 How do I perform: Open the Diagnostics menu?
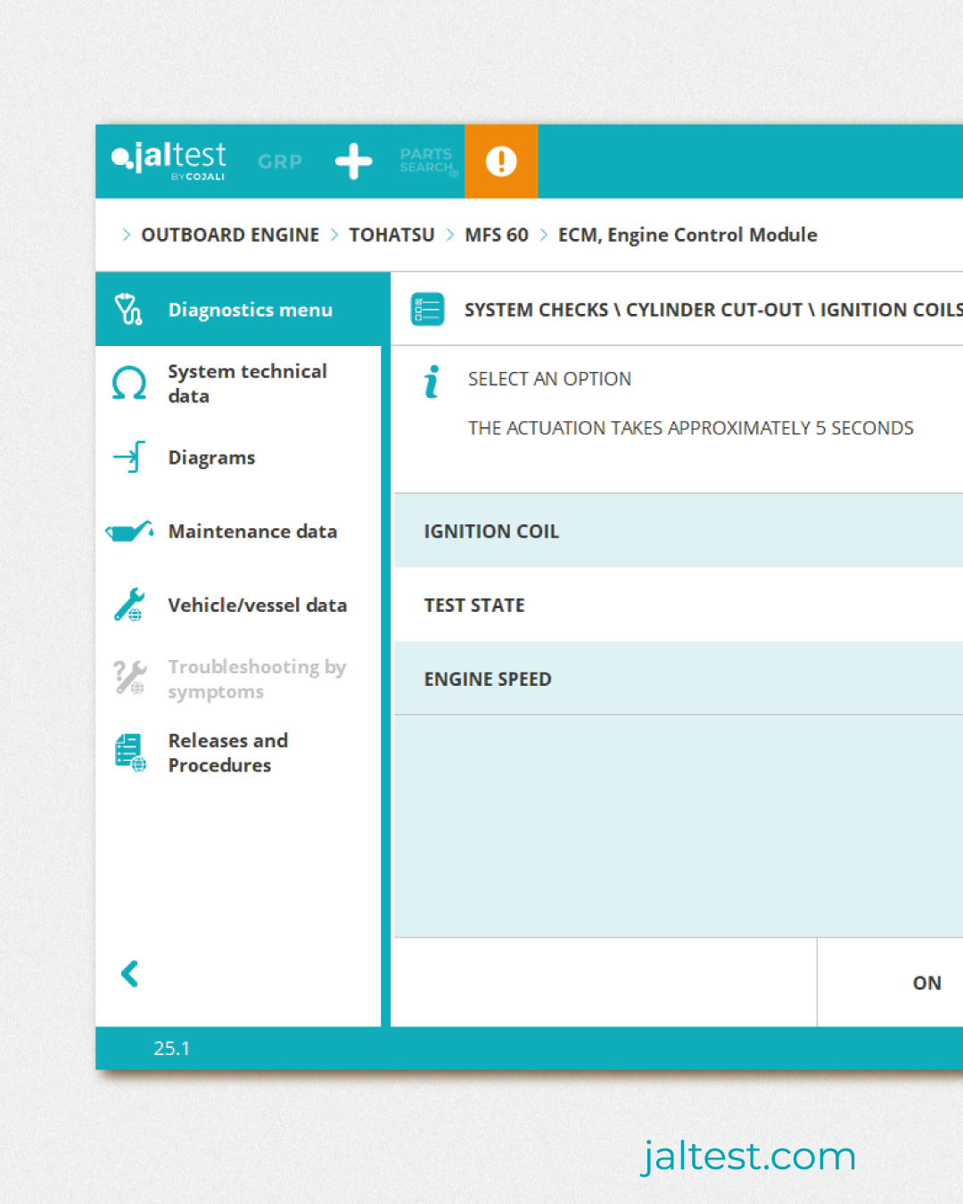click(x=243, y=309)
